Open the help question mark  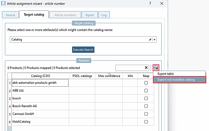(150, 3)
